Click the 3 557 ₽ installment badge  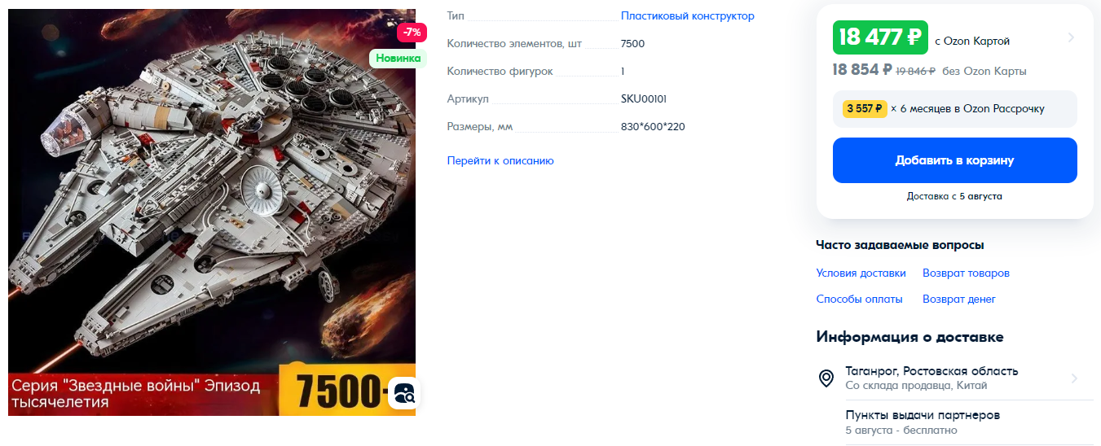[864, 109]
